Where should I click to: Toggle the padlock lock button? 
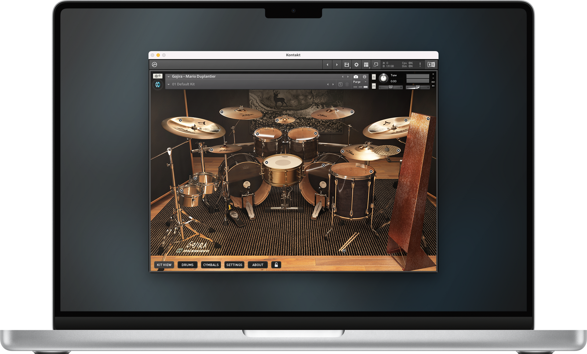pyautogui.click(x=276, y=265)
